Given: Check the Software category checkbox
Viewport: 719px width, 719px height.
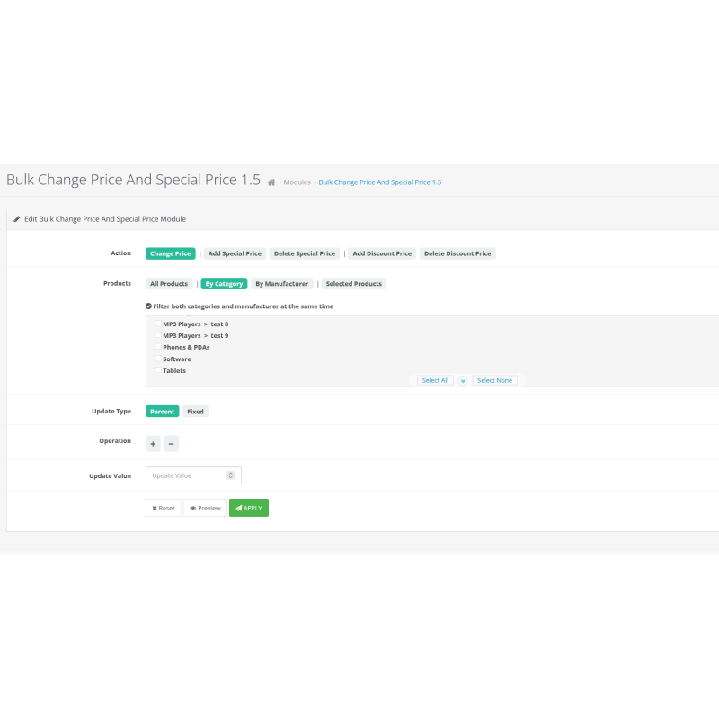Looking at the screenshot, I should pos(158,359).
